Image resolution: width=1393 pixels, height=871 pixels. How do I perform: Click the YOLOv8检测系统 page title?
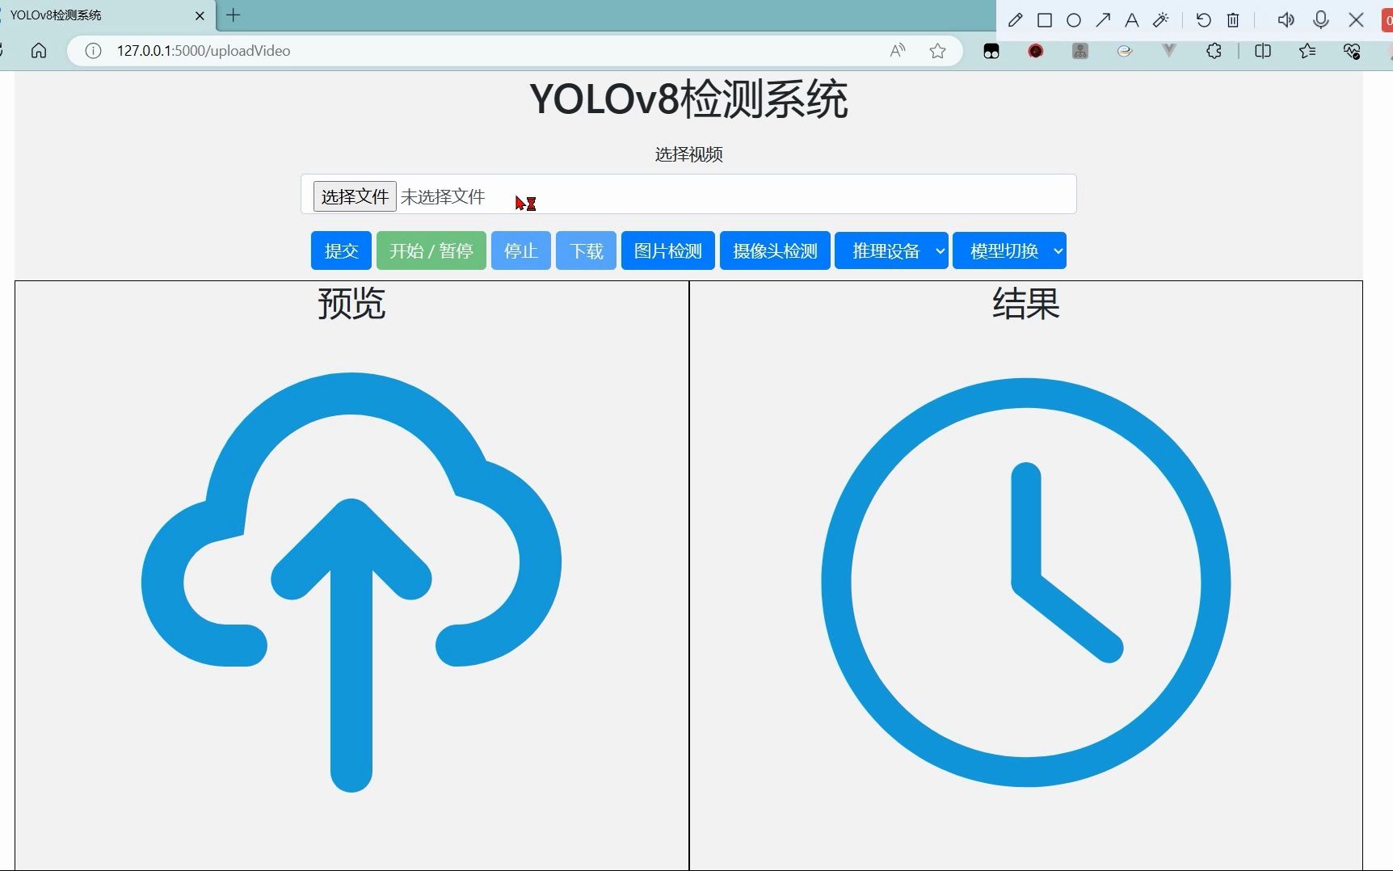coord(688,99)
